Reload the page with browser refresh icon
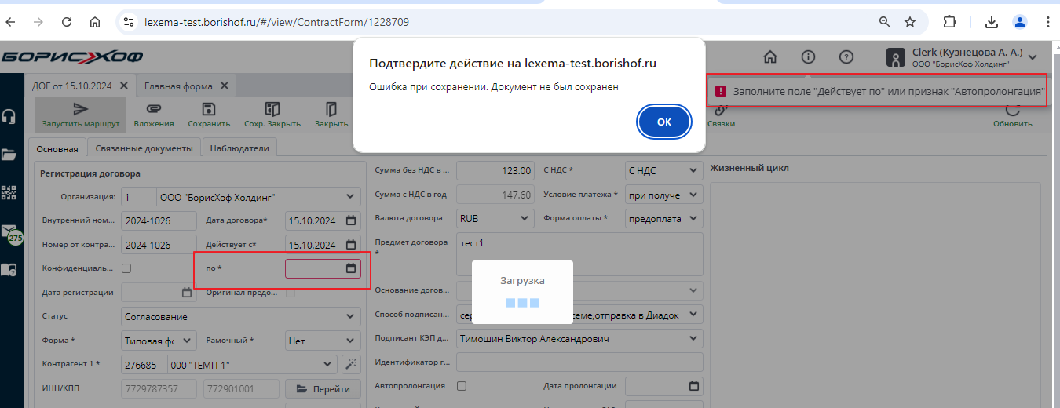 pos(67,22)
